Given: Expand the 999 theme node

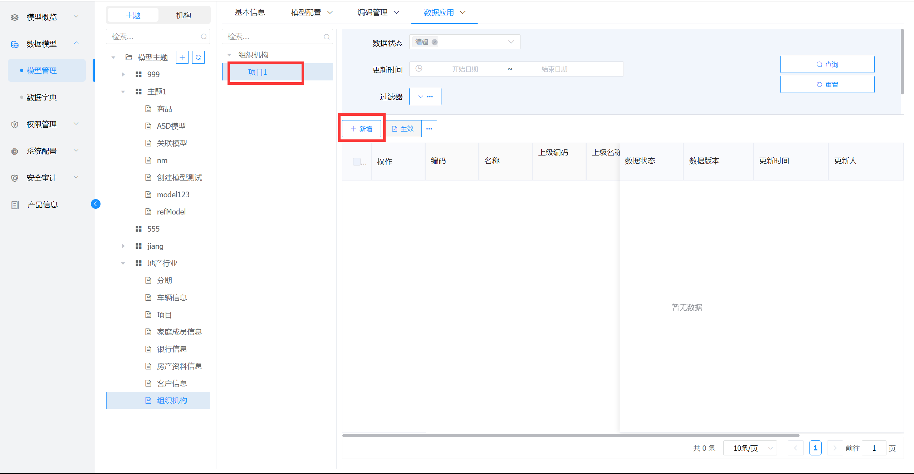Looking at the screenshot, I should coord(123,74).
